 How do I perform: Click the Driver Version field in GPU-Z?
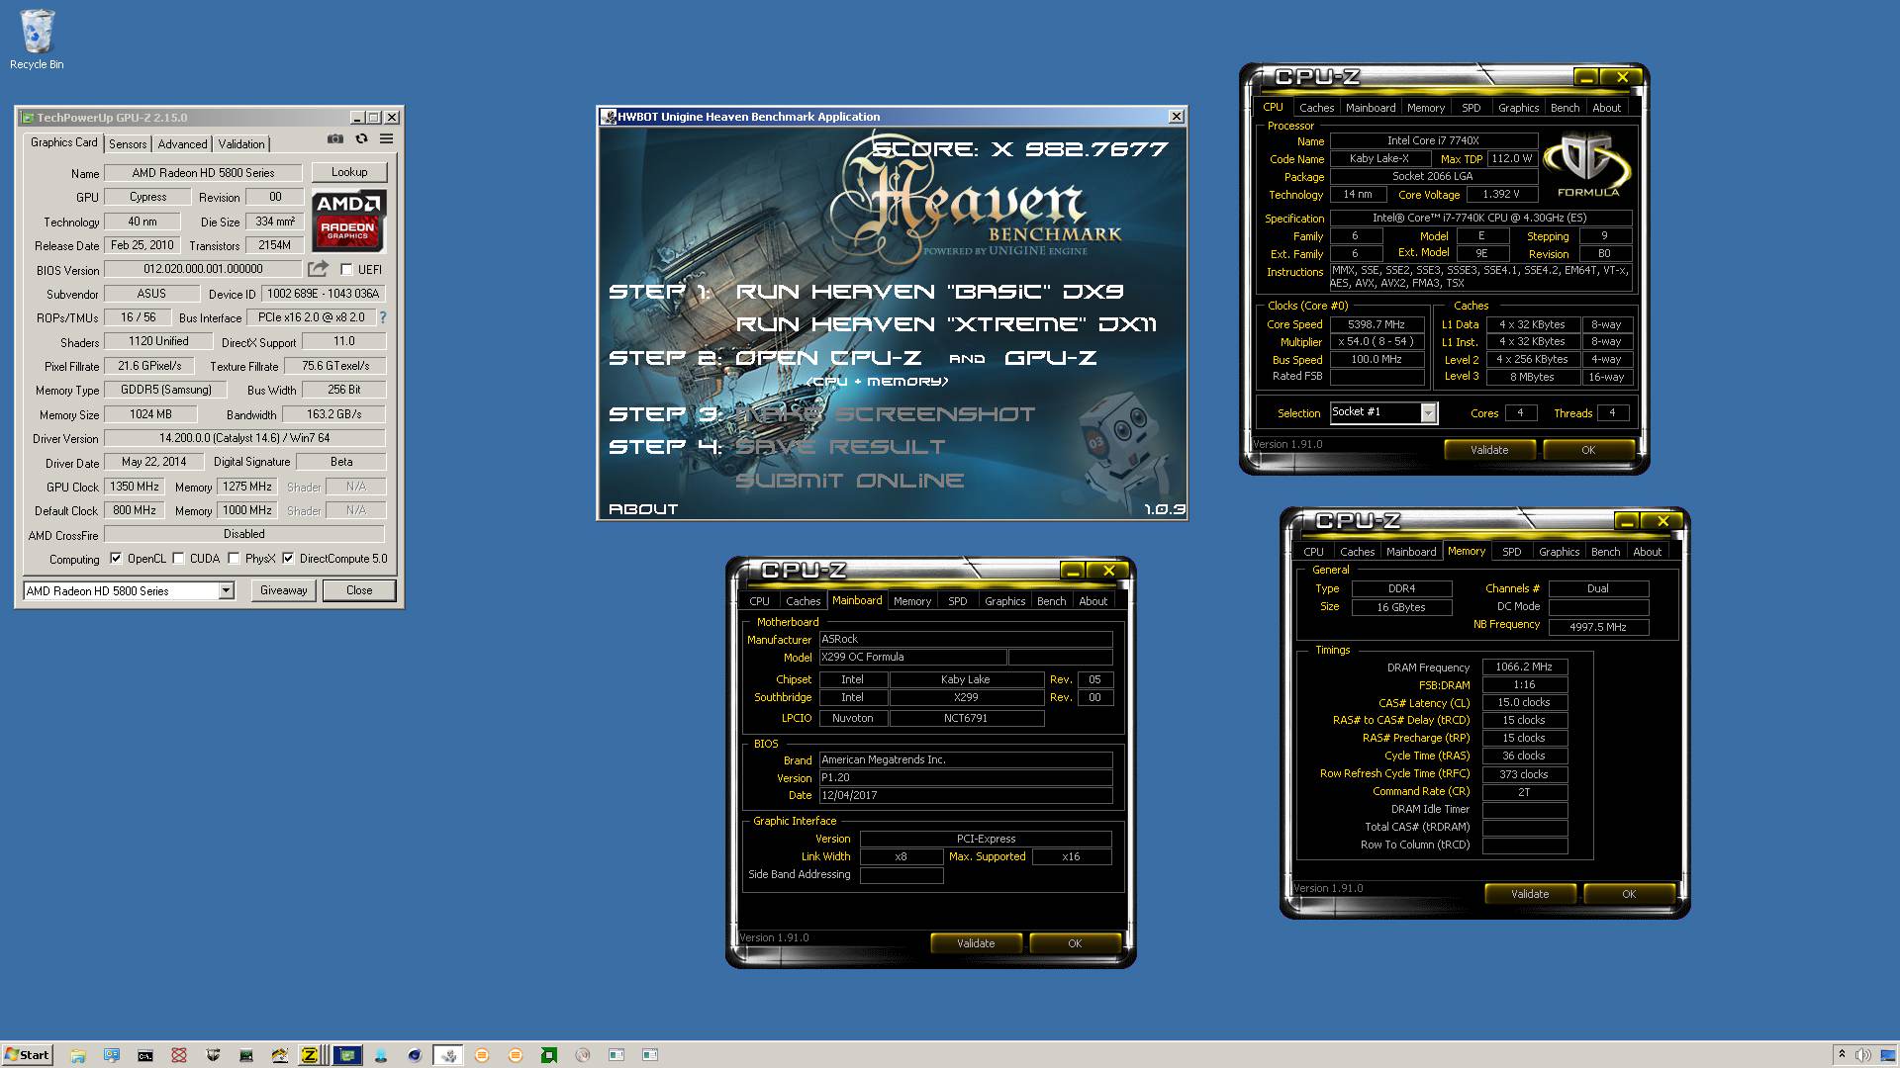(x=244, y=438)
